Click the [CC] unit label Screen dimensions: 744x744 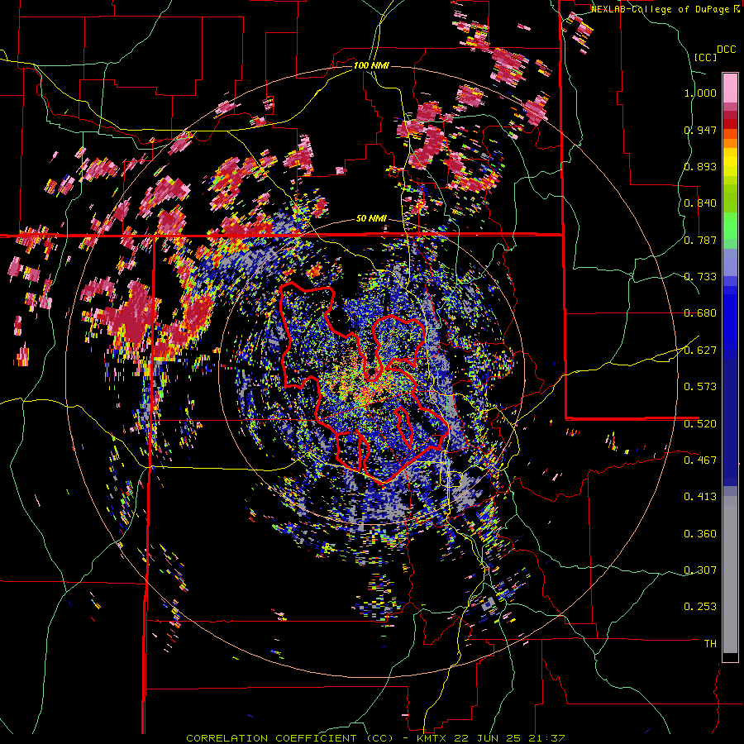pyautogui.click(x=705, y=57)
